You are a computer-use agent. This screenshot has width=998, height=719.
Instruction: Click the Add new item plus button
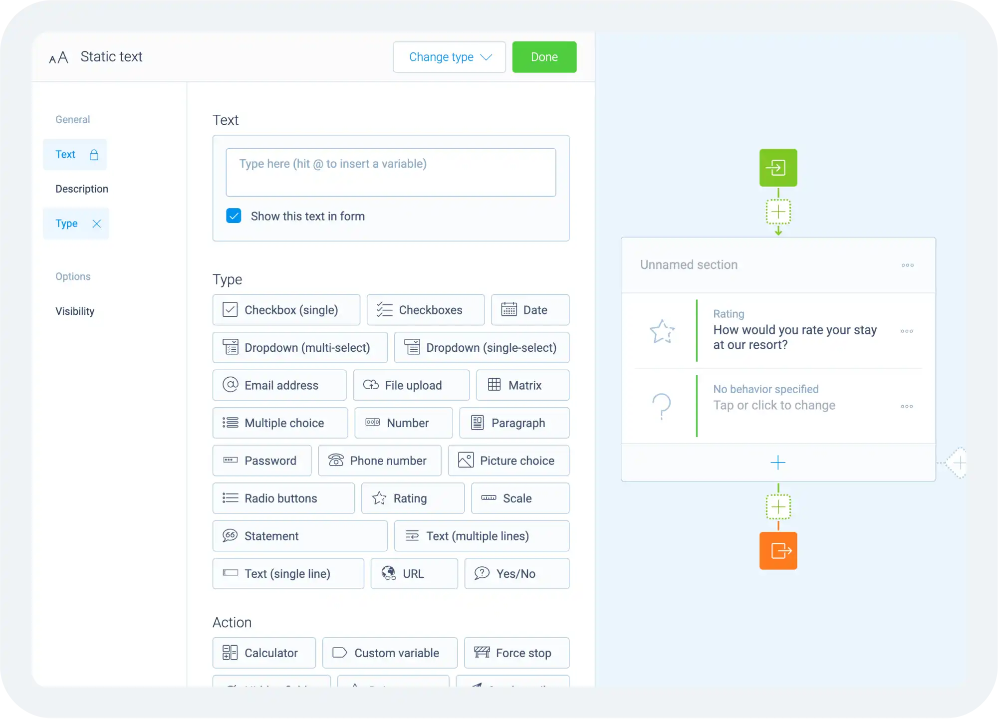point(778,462)
